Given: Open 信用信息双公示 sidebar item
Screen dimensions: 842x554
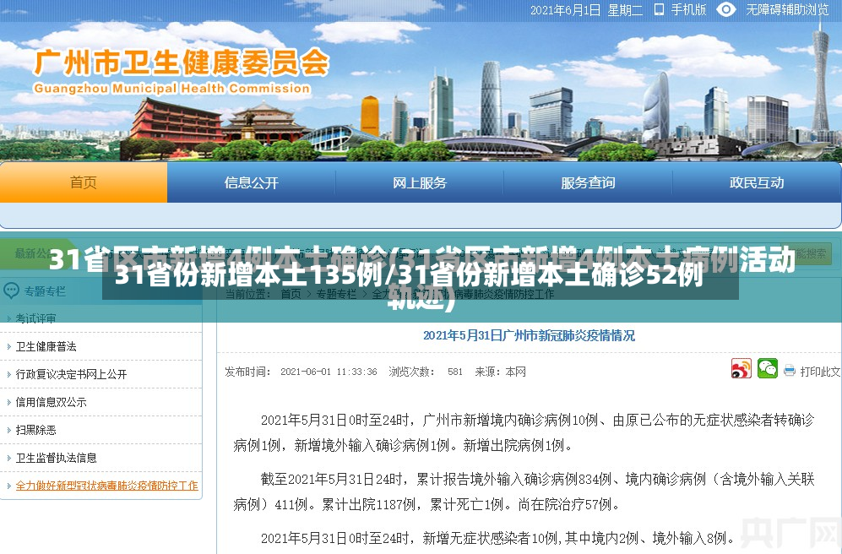Looking at the screenshot, I should click(x=51, y=403).
